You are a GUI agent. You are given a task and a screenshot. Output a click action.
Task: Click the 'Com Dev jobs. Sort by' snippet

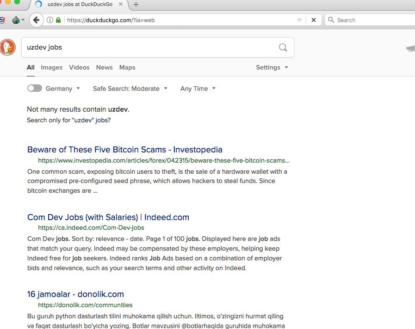(155, 253)
